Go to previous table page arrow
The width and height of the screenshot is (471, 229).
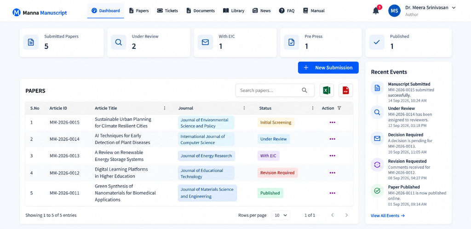[332, 215]
